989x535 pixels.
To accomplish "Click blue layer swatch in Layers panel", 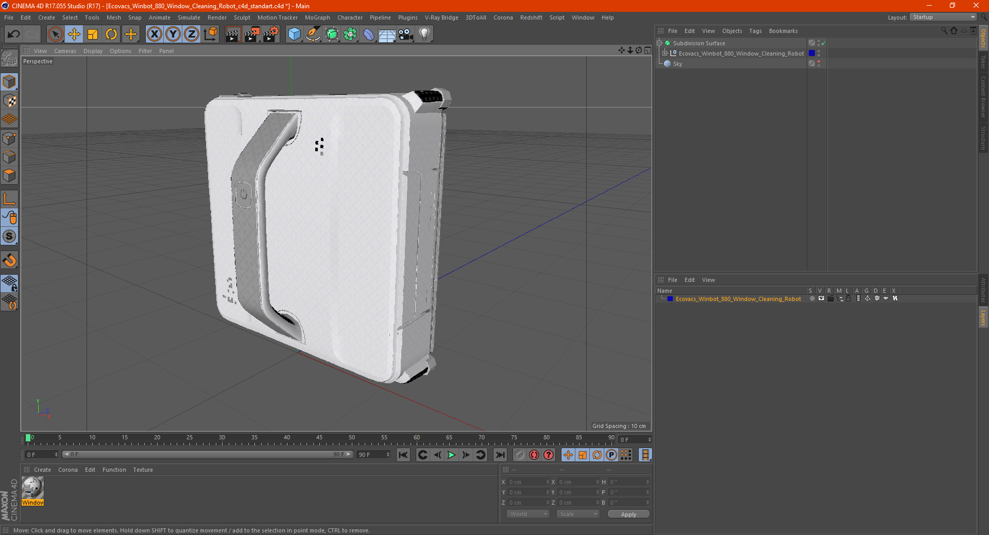I will tap(670, 299).
